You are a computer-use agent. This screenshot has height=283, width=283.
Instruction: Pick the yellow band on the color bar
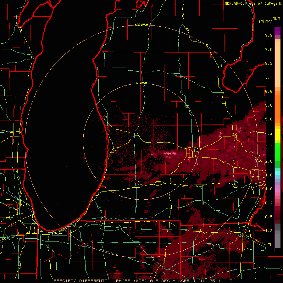click(278, 135)
